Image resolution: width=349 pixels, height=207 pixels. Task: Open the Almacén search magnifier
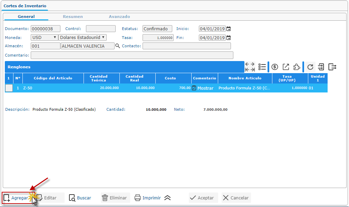click(117, 46)
